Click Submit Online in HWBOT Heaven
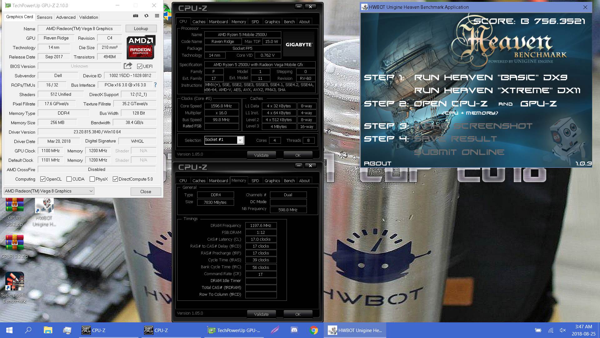This screenshot has width=600, height=338. point(459,152)
